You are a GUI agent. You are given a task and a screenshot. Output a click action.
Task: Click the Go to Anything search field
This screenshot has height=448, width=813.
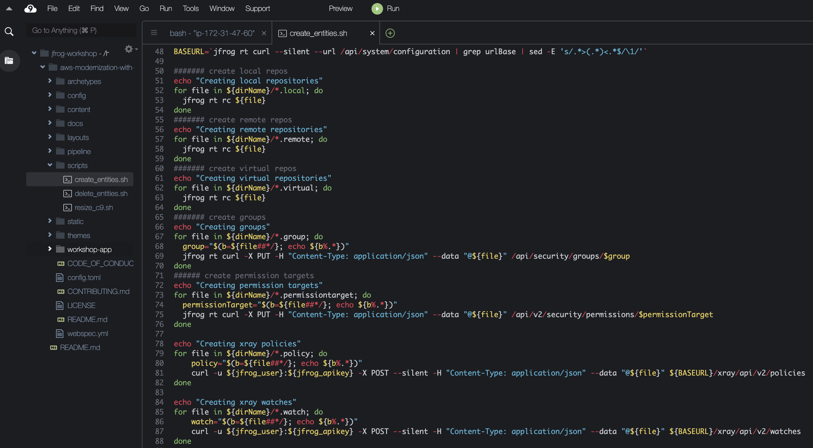click(x=81, y=30)
